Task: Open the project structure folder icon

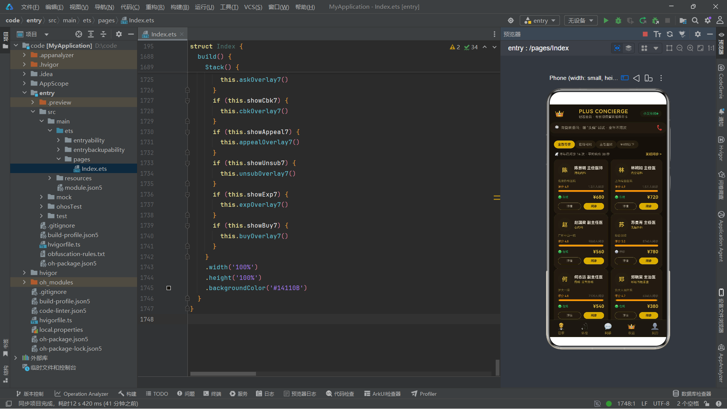Action: [683, 20]
